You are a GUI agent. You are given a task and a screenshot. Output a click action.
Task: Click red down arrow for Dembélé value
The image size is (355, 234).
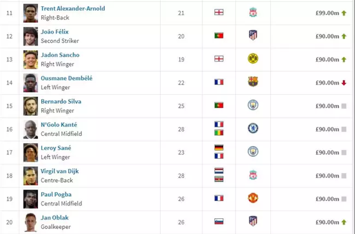344,83
